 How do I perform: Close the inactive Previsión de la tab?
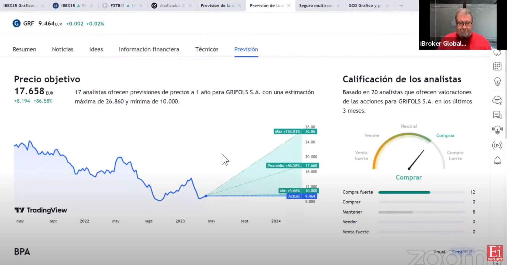tap(240, 6)
